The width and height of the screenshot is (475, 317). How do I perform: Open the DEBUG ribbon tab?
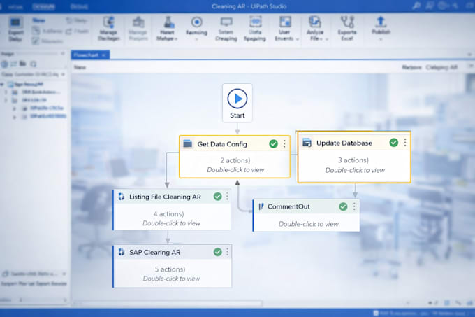(79, 6)
